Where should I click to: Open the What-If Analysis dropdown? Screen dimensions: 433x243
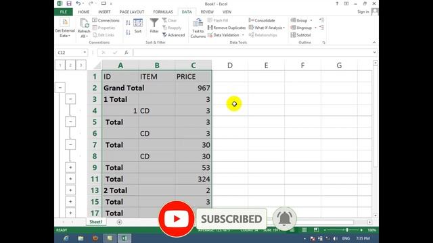(283, 28)
